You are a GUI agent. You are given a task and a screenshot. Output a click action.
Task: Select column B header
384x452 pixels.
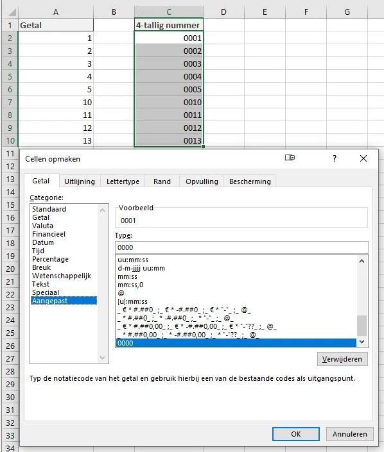point(114,12)
